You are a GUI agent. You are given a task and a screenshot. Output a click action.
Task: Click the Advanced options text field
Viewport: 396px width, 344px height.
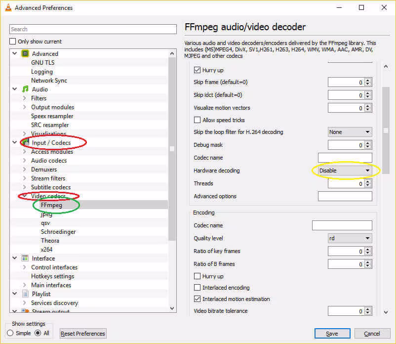(x=345, y=196)
